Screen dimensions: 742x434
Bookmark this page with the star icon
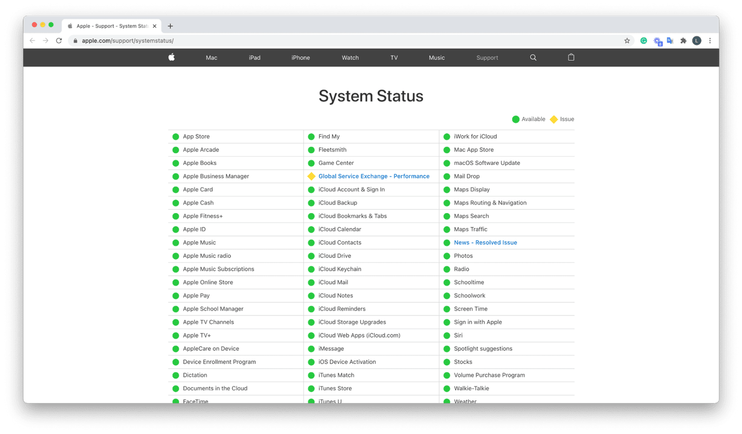pyautogui.click(x=626, y=40)
